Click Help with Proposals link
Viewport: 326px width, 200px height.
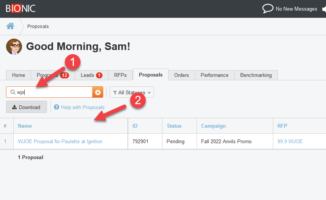click(x=82, y=107)
